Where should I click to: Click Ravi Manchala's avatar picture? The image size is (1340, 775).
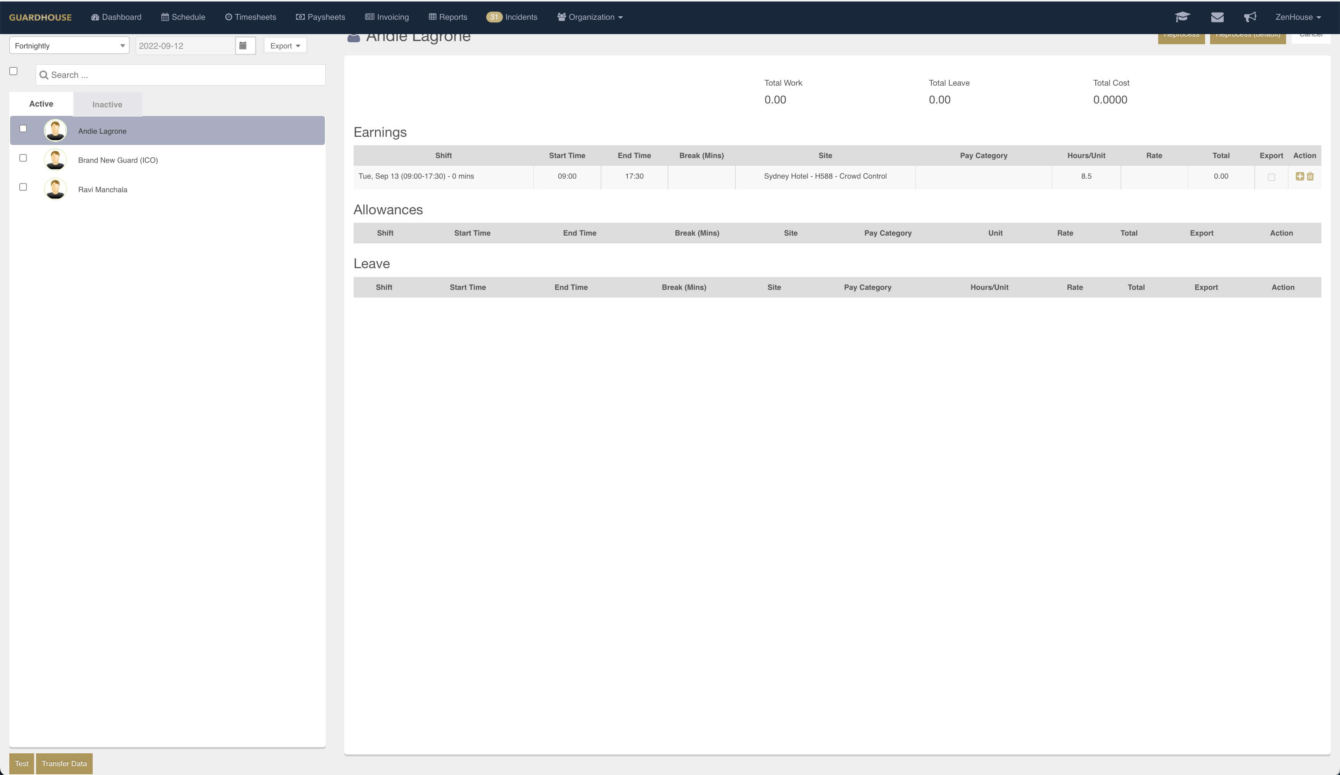pyautogui.click(x=55, y=189)
